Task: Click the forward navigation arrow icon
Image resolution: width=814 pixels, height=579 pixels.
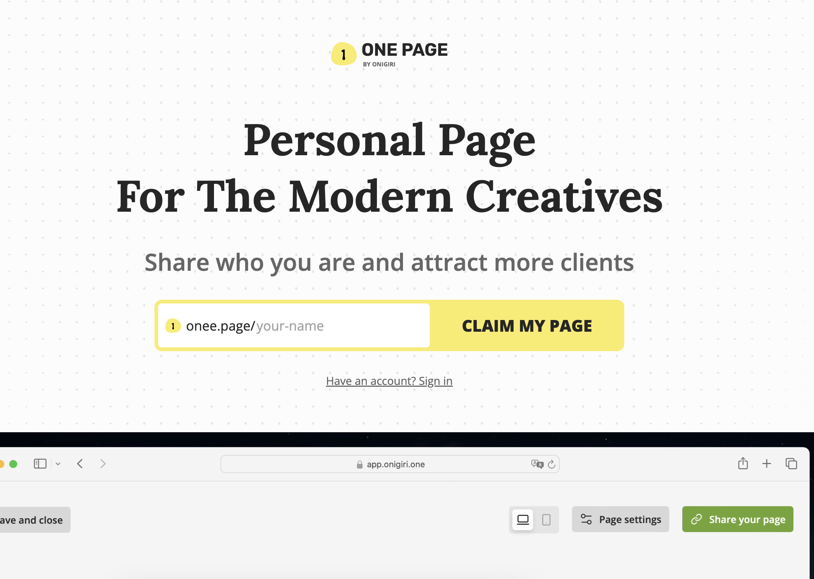Action: coord(103,464)
